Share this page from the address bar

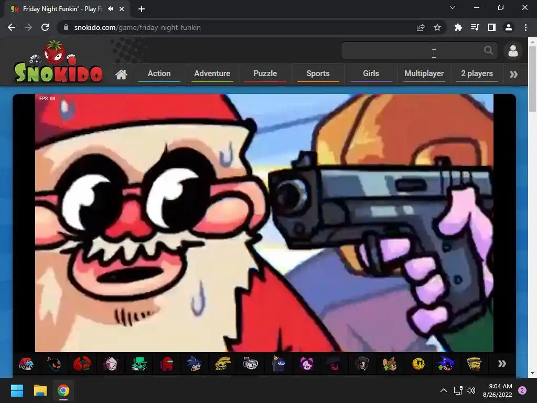(421, 27)
